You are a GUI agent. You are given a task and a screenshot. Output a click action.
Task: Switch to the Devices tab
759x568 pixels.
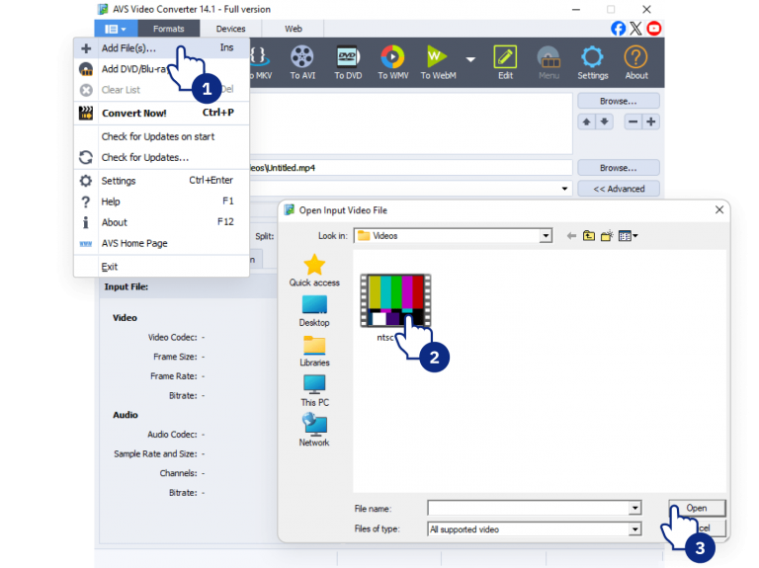point(230,29)
